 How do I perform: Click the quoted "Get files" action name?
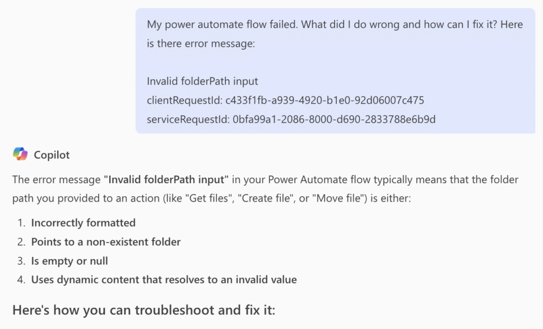(x=208, y=198)
